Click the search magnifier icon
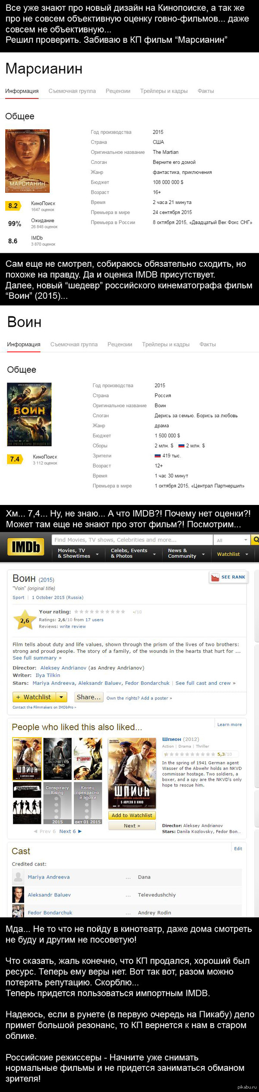Viewport: 259px width, 1092px height. pyautogui.click(x=256, y=540)
